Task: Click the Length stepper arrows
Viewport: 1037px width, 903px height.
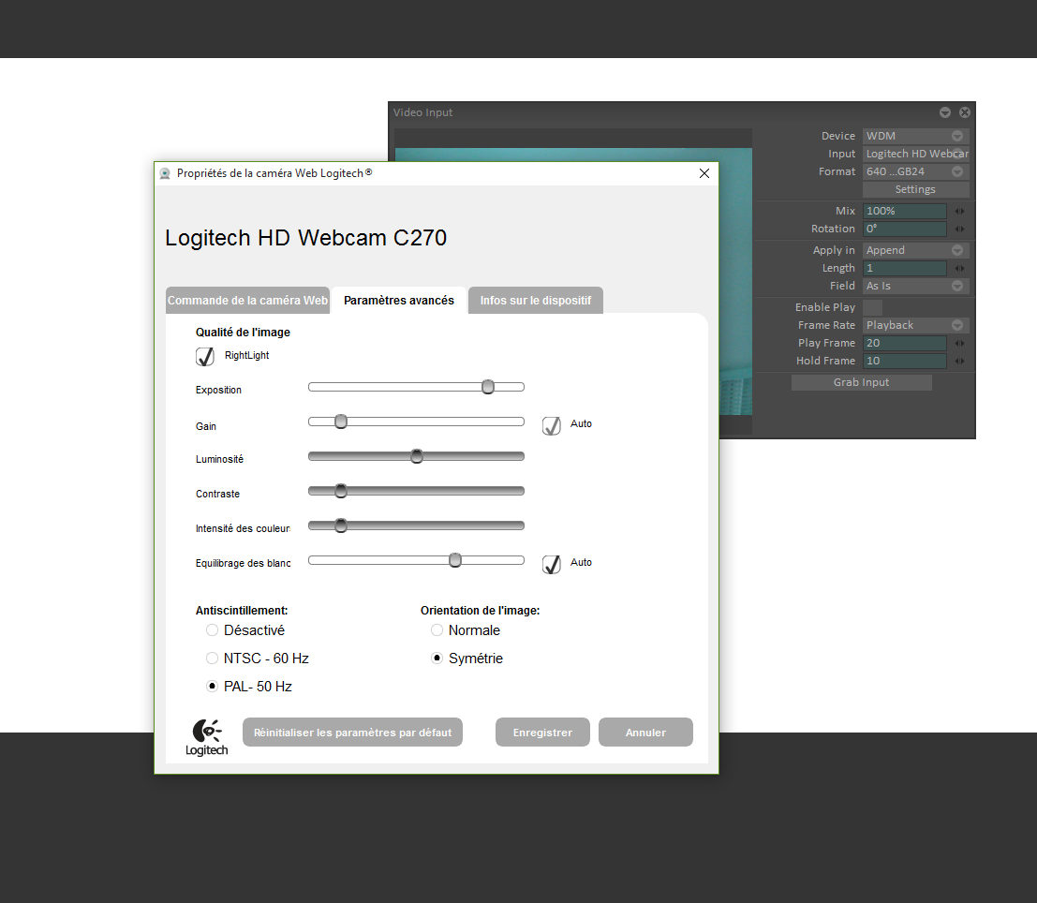Action: point(959,268)
